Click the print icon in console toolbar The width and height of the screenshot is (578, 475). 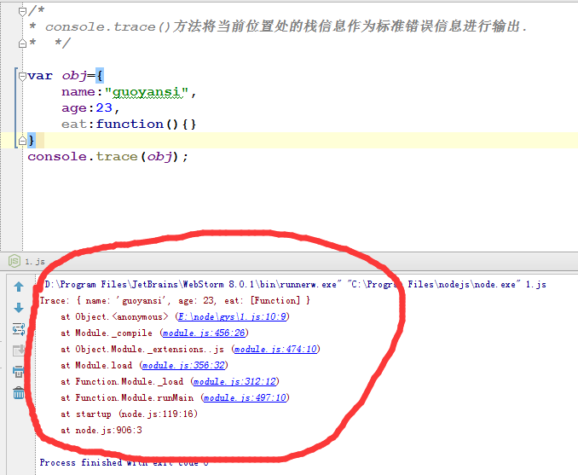click(x=18, y=372)
